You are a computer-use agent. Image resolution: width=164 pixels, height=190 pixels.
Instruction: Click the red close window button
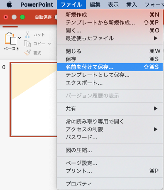point(6,17)
